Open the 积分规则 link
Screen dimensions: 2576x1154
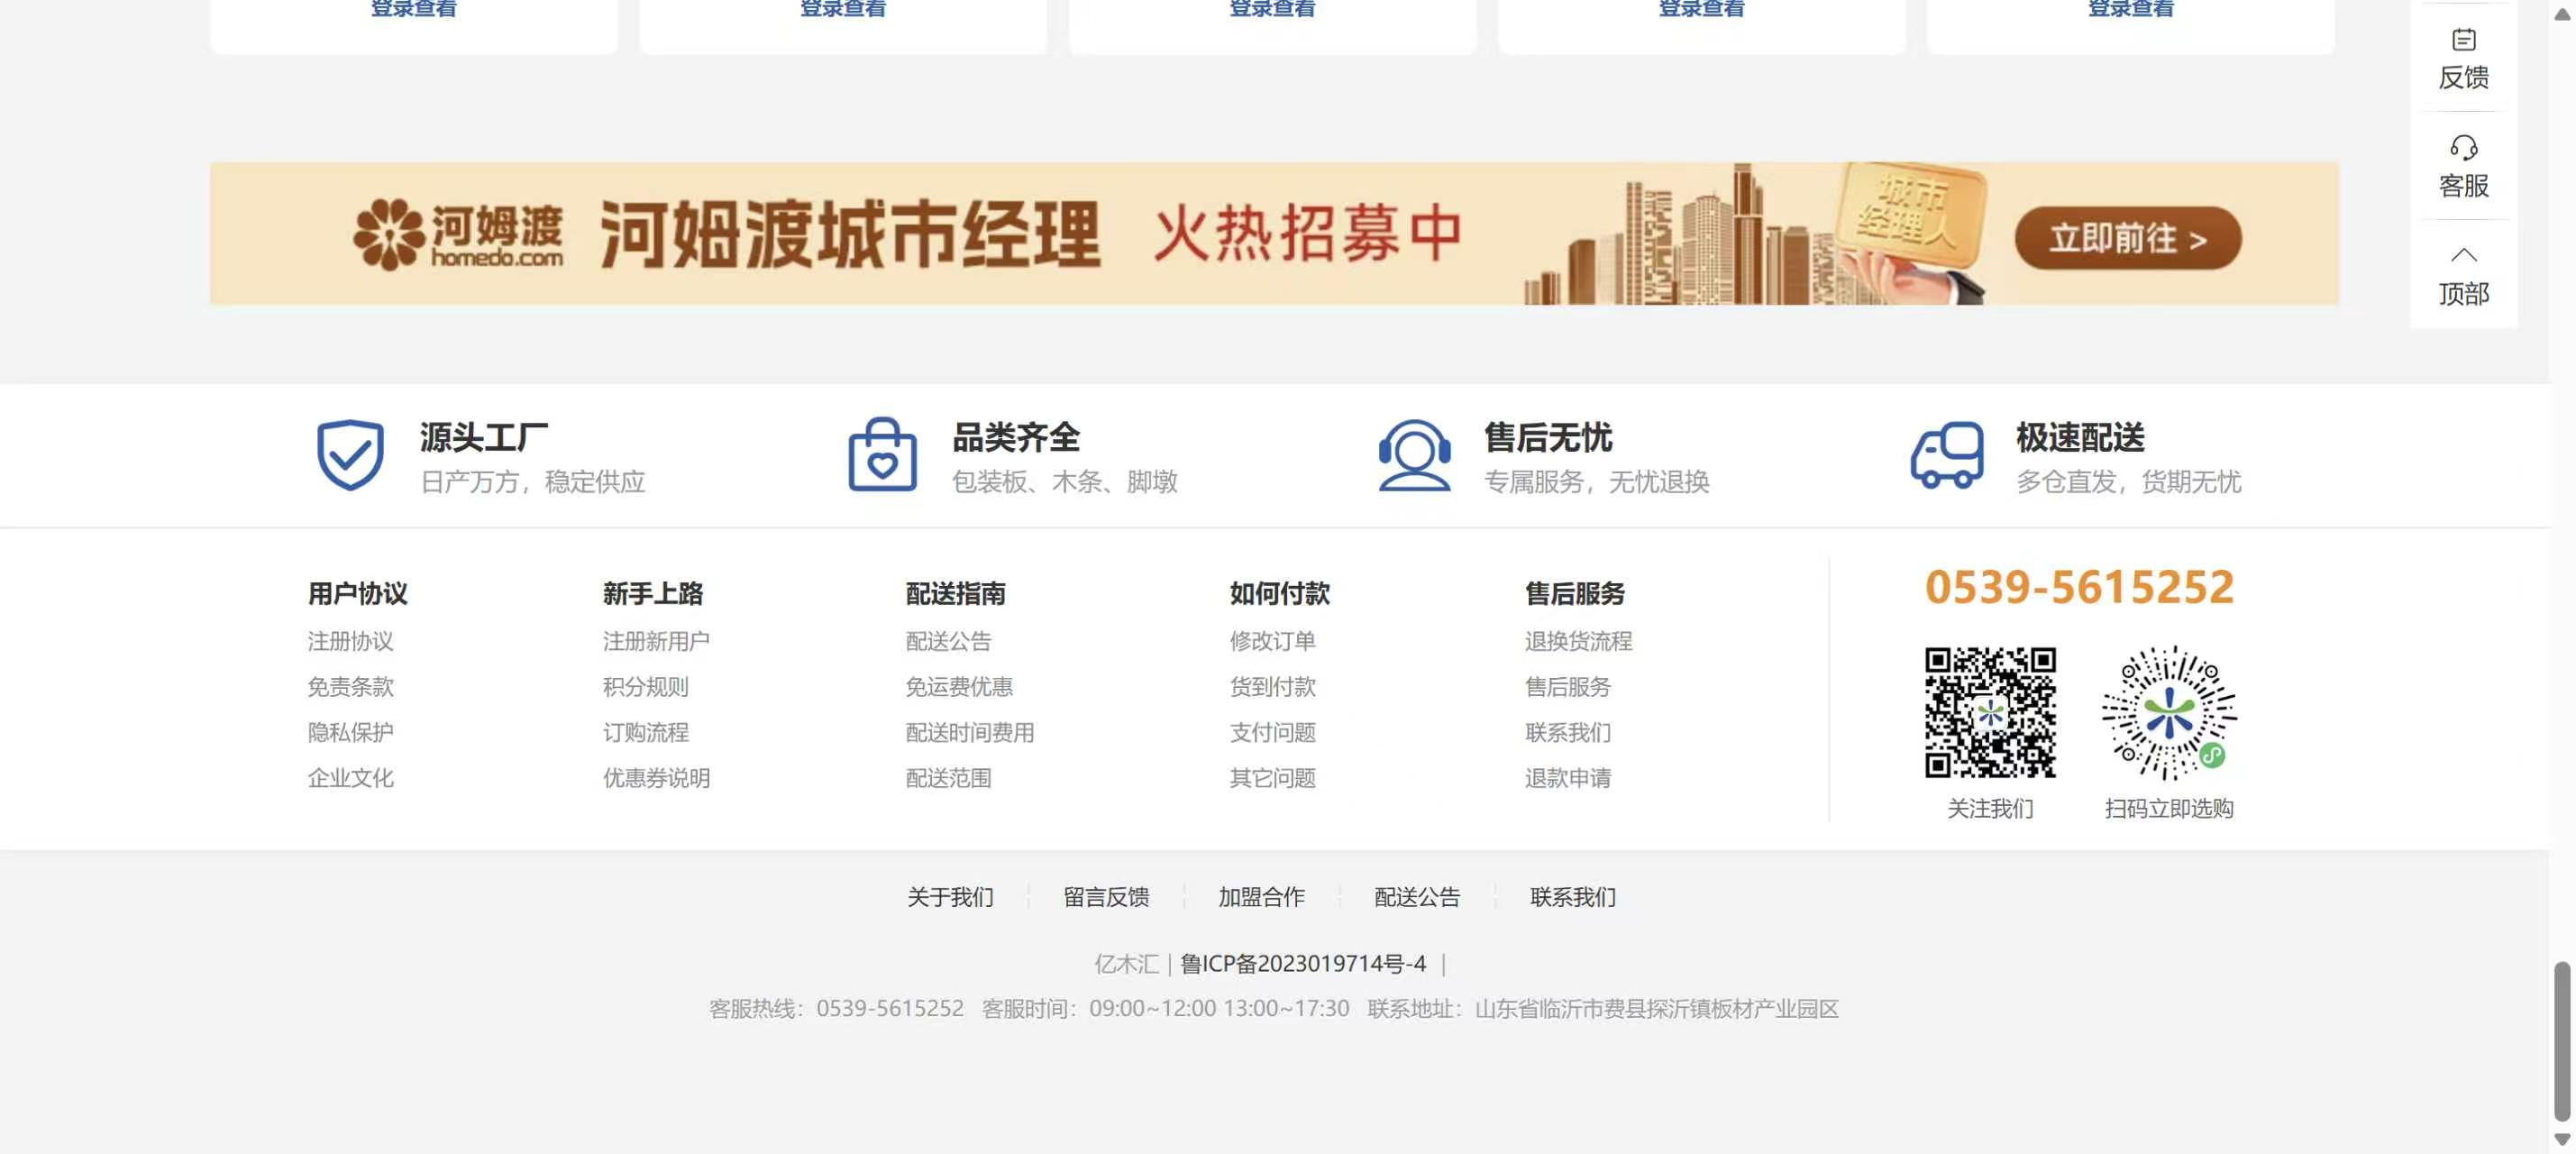(645, 687)
